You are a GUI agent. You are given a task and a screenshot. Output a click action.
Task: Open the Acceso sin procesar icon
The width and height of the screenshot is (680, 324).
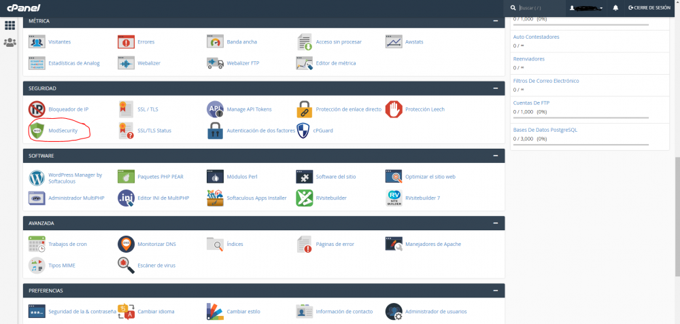coord(305,41)
